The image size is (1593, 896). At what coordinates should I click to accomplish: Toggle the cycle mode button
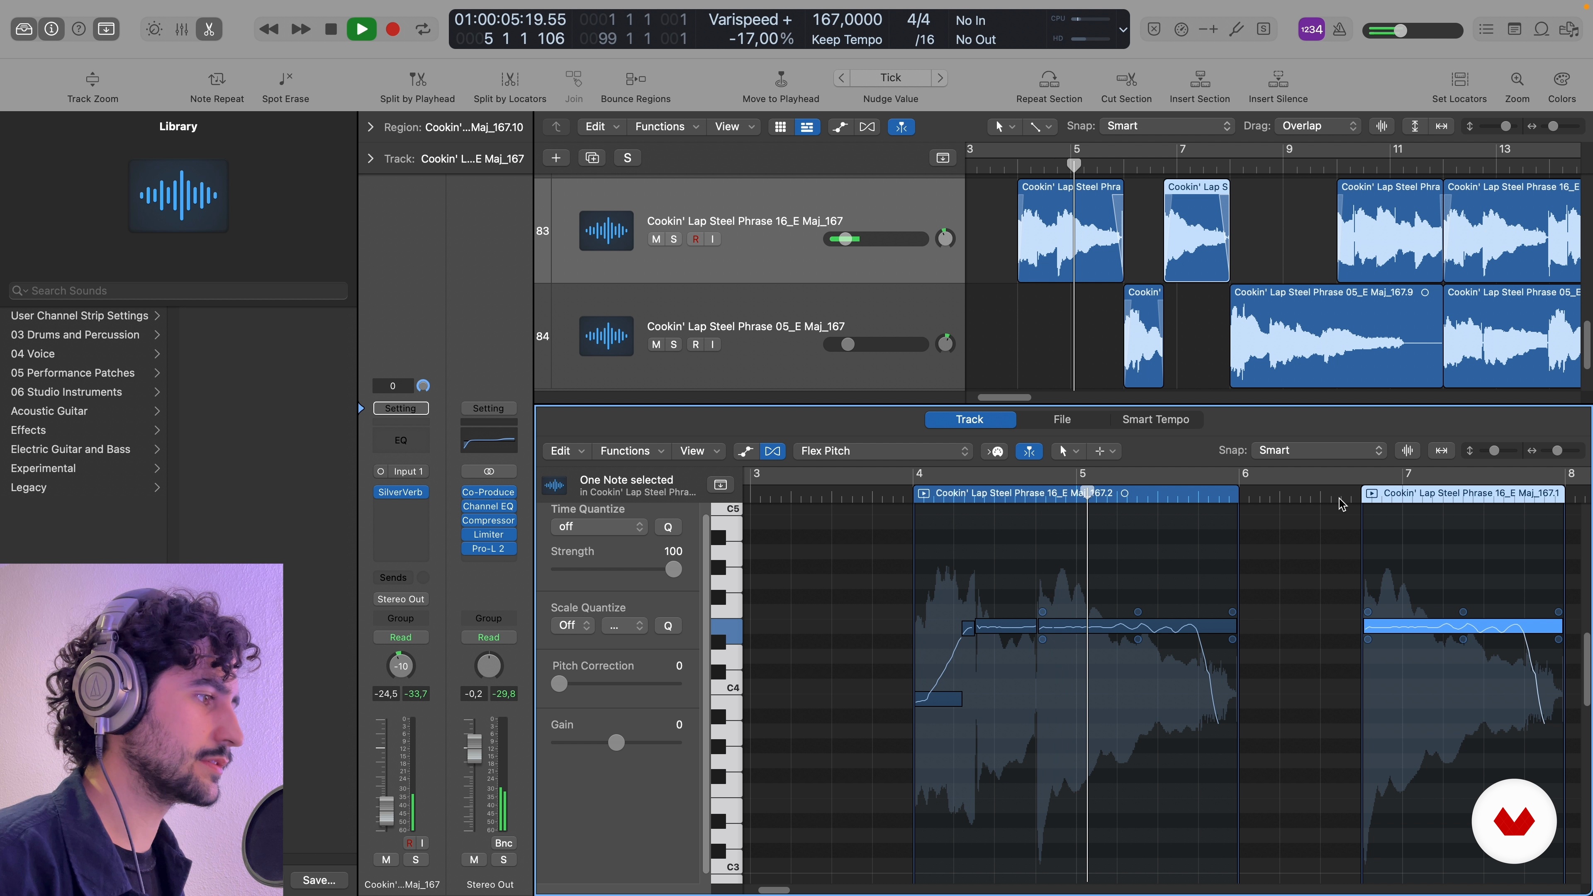click(x=423, y=29)
